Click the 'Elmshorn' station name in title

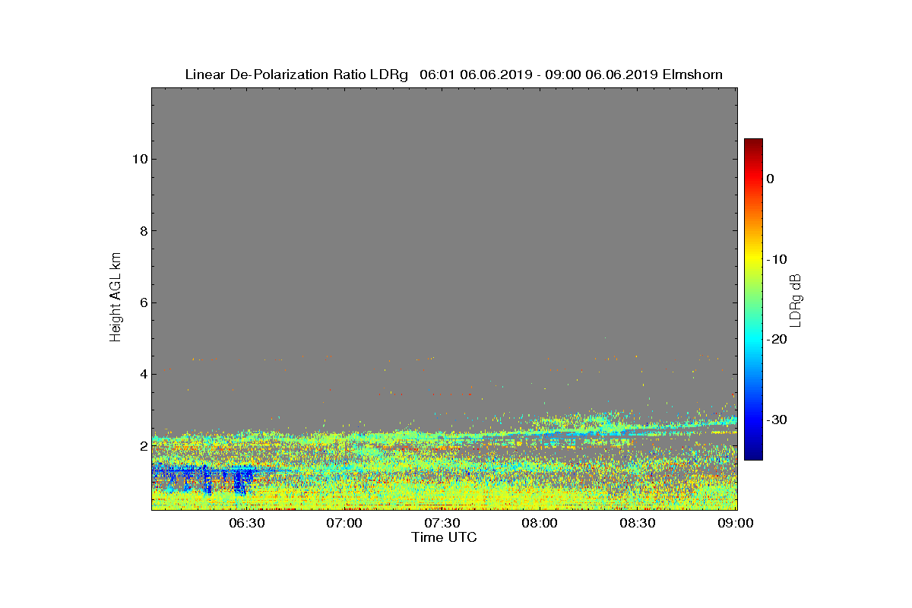(x=692, y=74)
